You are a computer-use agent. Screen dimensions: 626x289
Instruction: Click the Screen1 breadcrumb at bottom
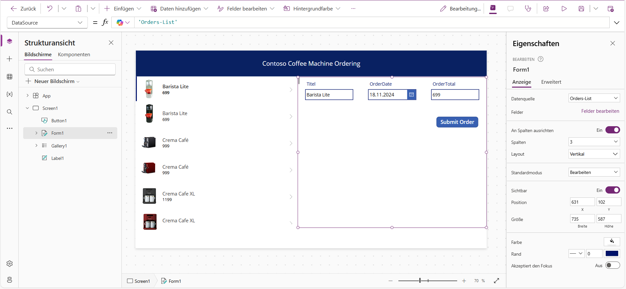(138, 281)
